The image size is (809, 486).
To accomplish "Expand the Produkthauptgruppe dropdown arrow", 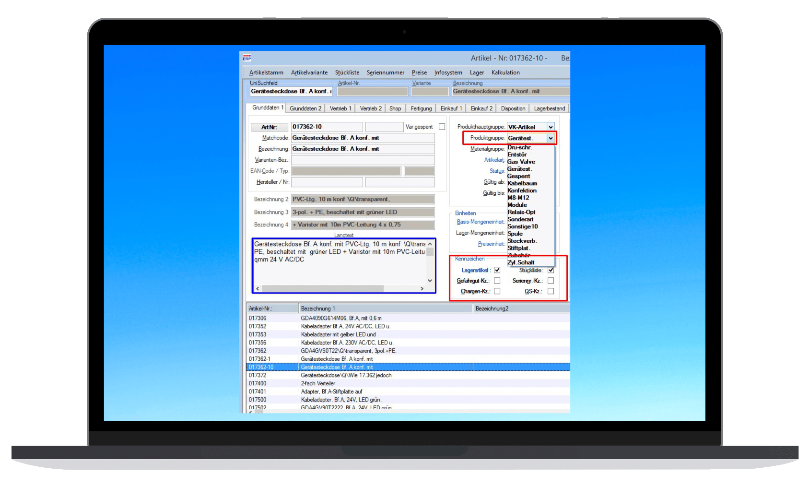I will coord(551,127).
